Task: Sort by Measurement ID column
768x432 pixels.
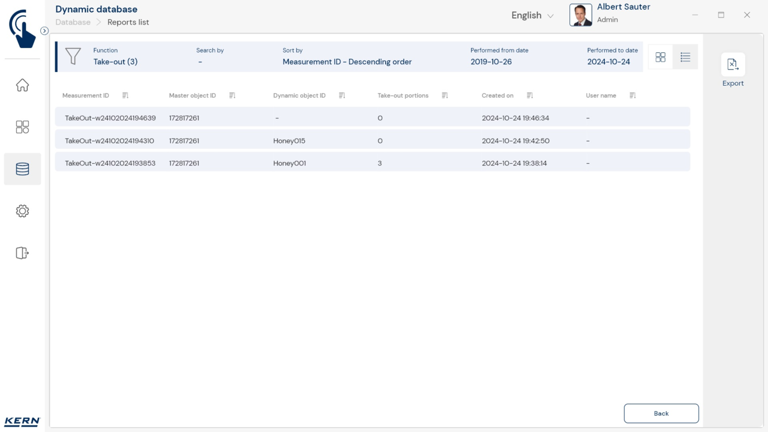Action: (x=125, y=95)
